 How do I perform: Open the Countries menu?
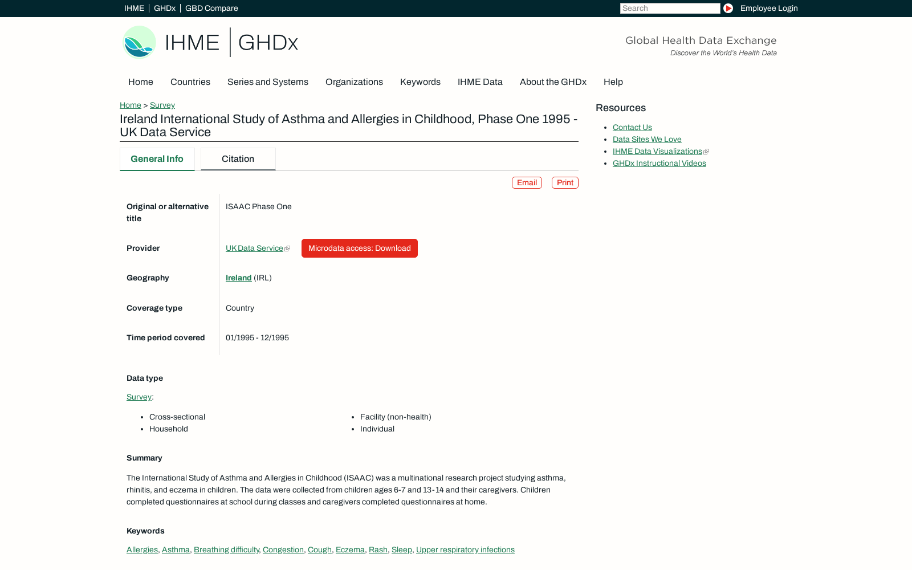tap(190, 82)
